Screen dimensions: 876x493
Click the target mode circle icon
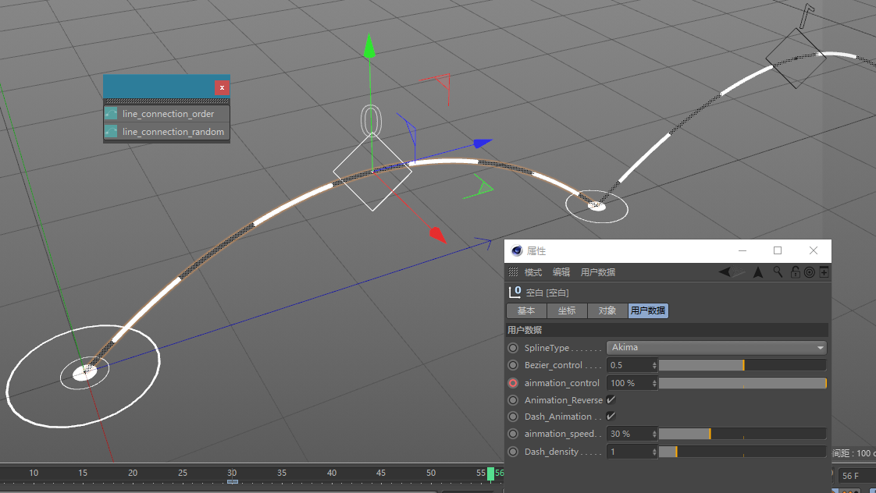pos(810,272)
